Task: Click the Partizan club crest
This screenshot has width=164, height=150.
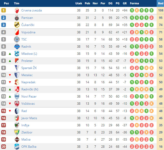Action: tap(17, 18)
